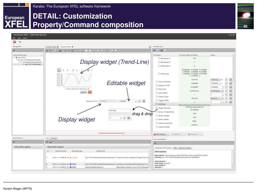Select the Image Filename attribute
The image size is (257, 193).
pyautogui.click(x=164, y=108)
